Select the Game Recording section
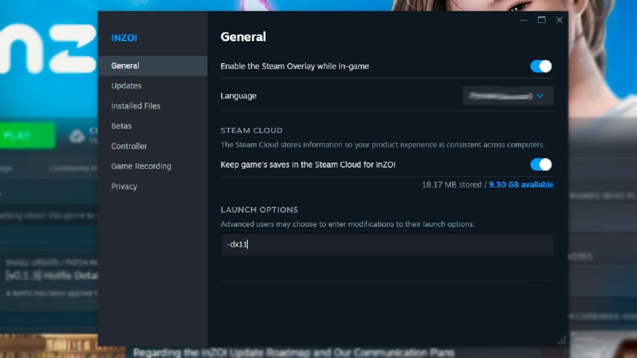This screenshot has width=637, height=358. (141, 166)
